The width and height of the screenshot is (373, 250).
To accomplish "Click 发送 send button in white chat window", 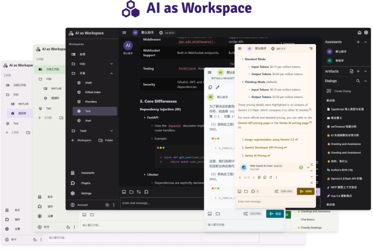I will coord(275,214).
